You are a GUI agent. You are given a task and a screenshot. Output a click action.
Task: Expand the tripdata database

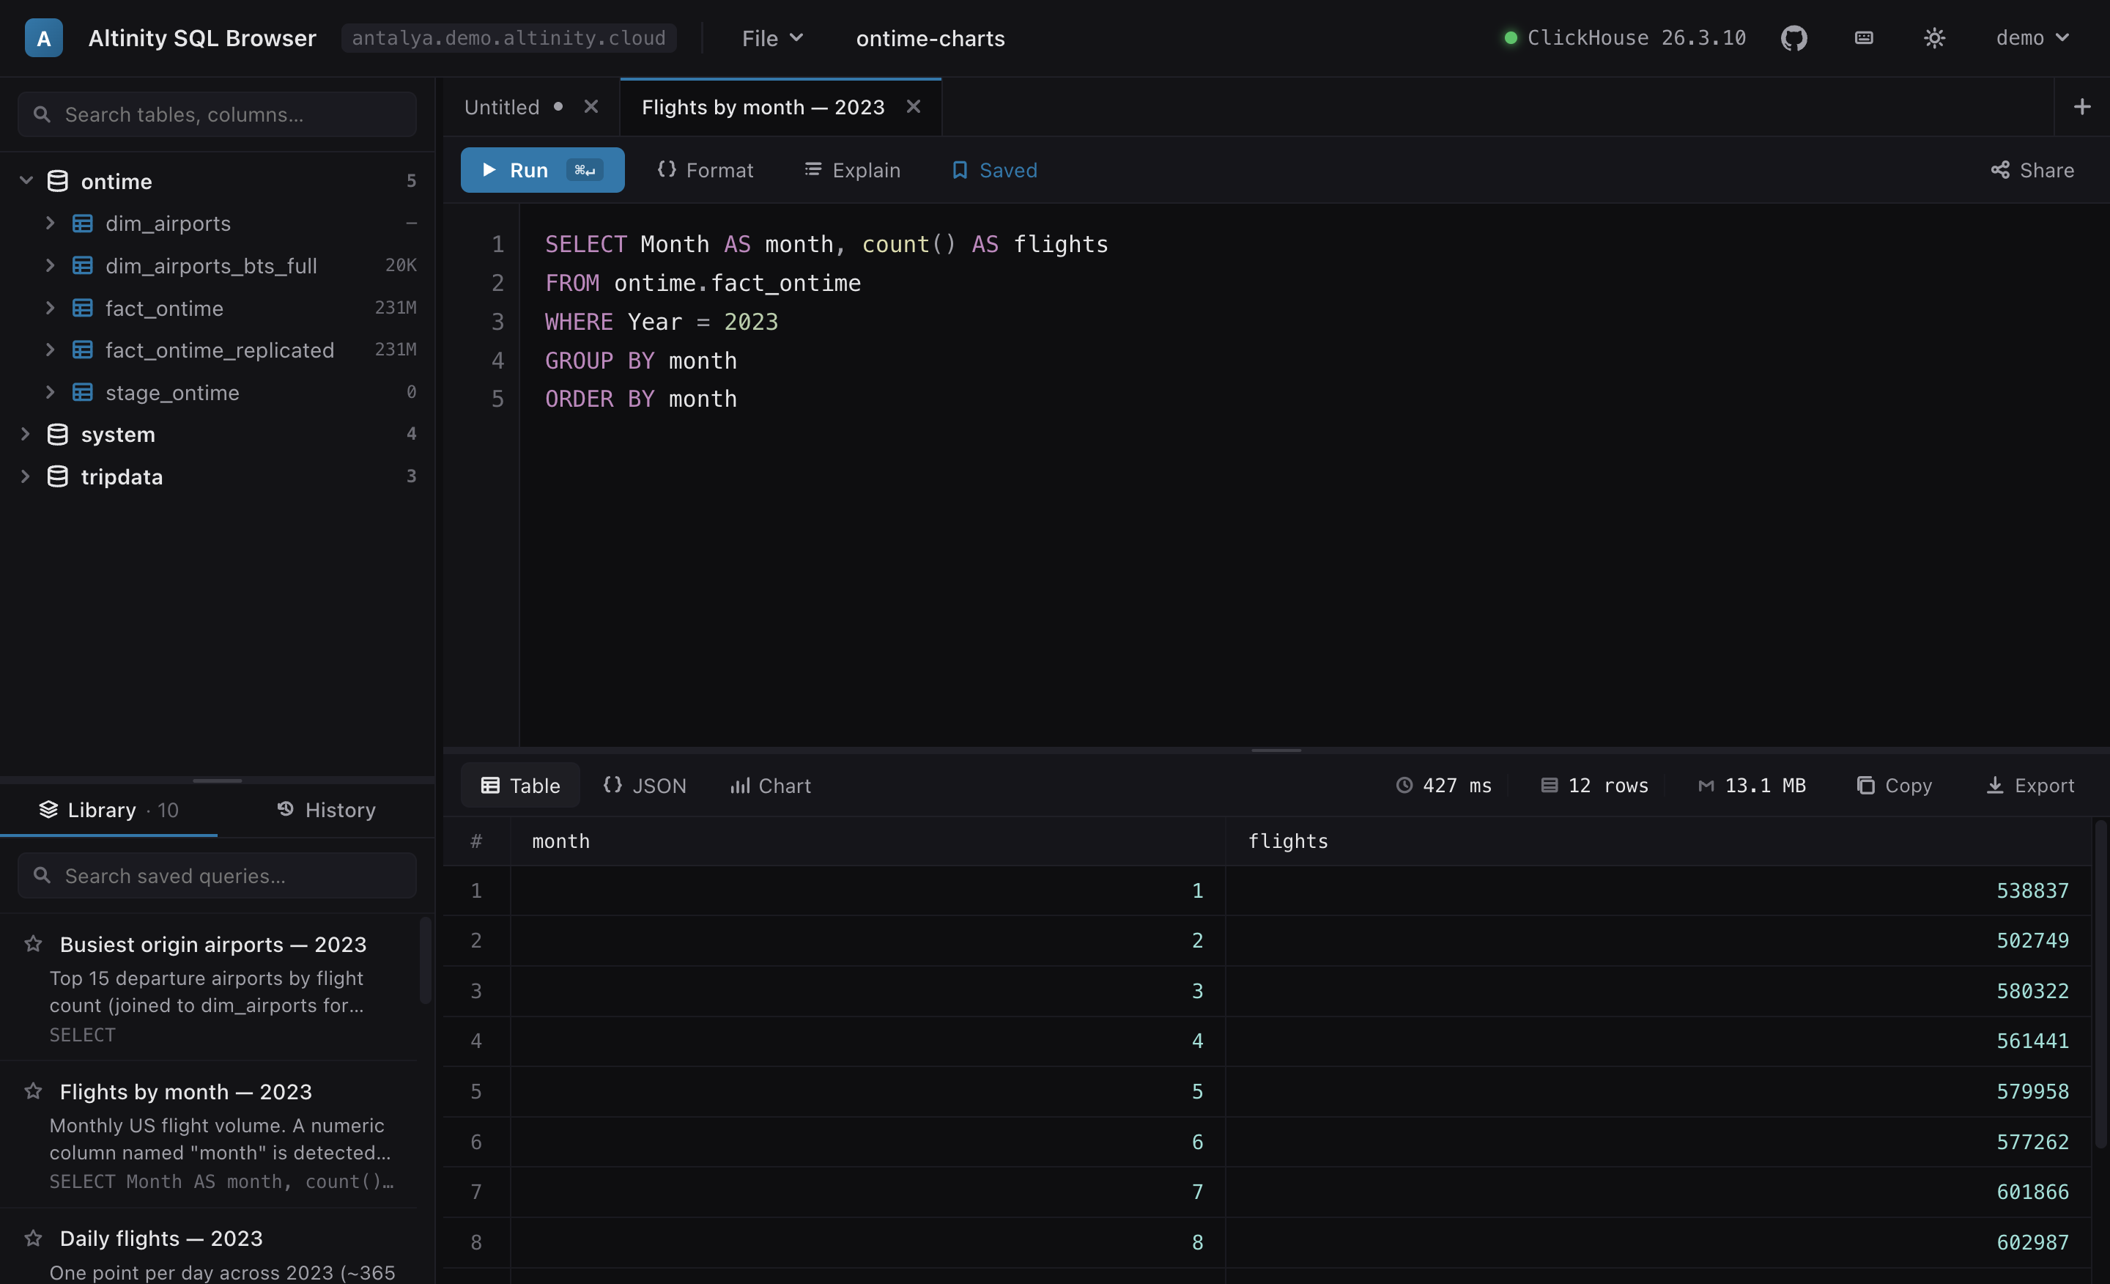point(26,476)
